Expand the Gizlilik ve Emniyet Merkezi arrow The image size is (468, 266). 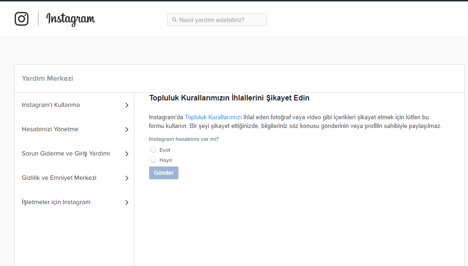(127, 178)
